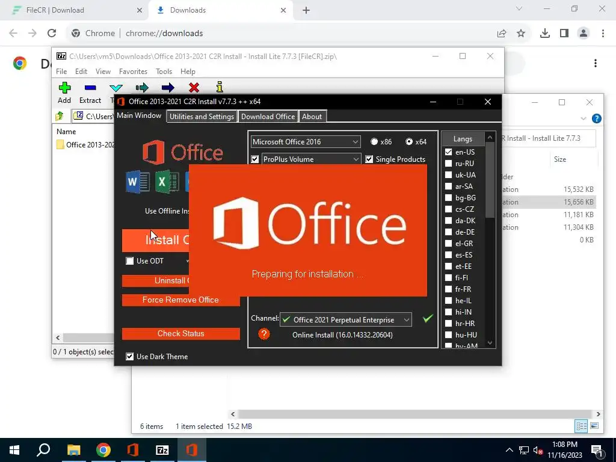Click the 7-Zip Info icon
The width and height of the screenshot is (616, 462).
(x=220, y=87)
